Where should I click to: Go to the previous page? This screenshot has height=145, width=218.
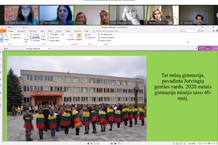(x=92, y=144)
